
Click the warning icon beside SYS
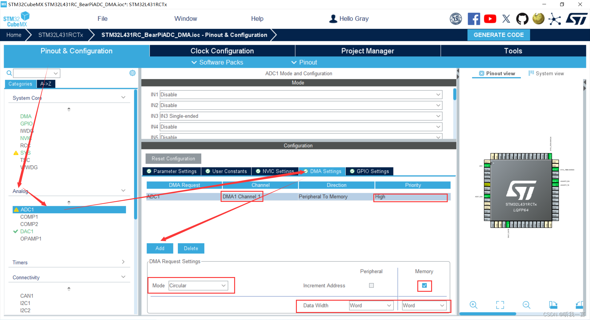click(x=16, y=153)
